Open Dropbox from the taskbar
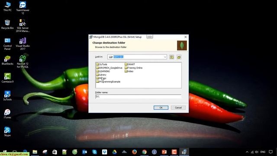 click(104, 152)
